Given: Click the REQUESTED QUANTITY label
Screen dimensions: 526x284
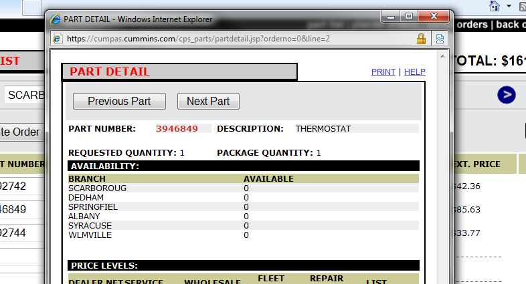Looking at the screenshot, I should click(122, 153).
